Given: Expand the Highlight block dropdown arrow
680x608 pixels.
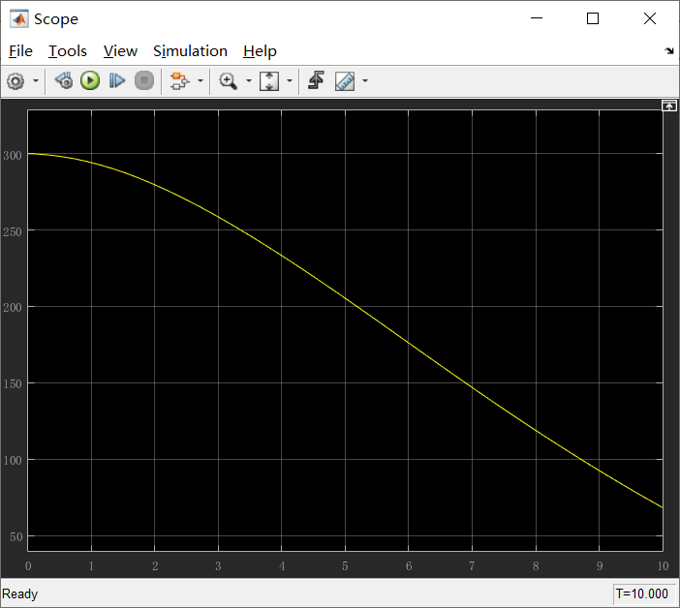Looking at the screenshot, I should pos(201,81).
